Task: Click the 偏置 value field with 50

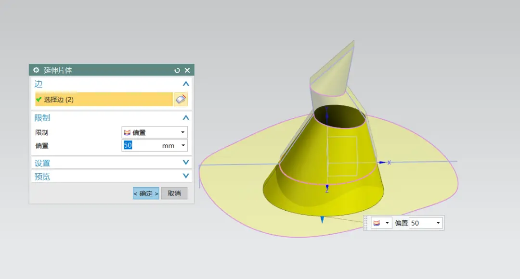Action: coord(141,145)
